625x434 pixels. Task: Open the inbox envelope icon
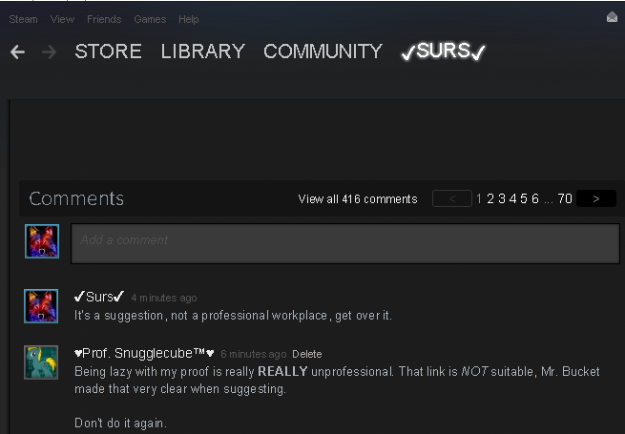(x=612, y=17)
